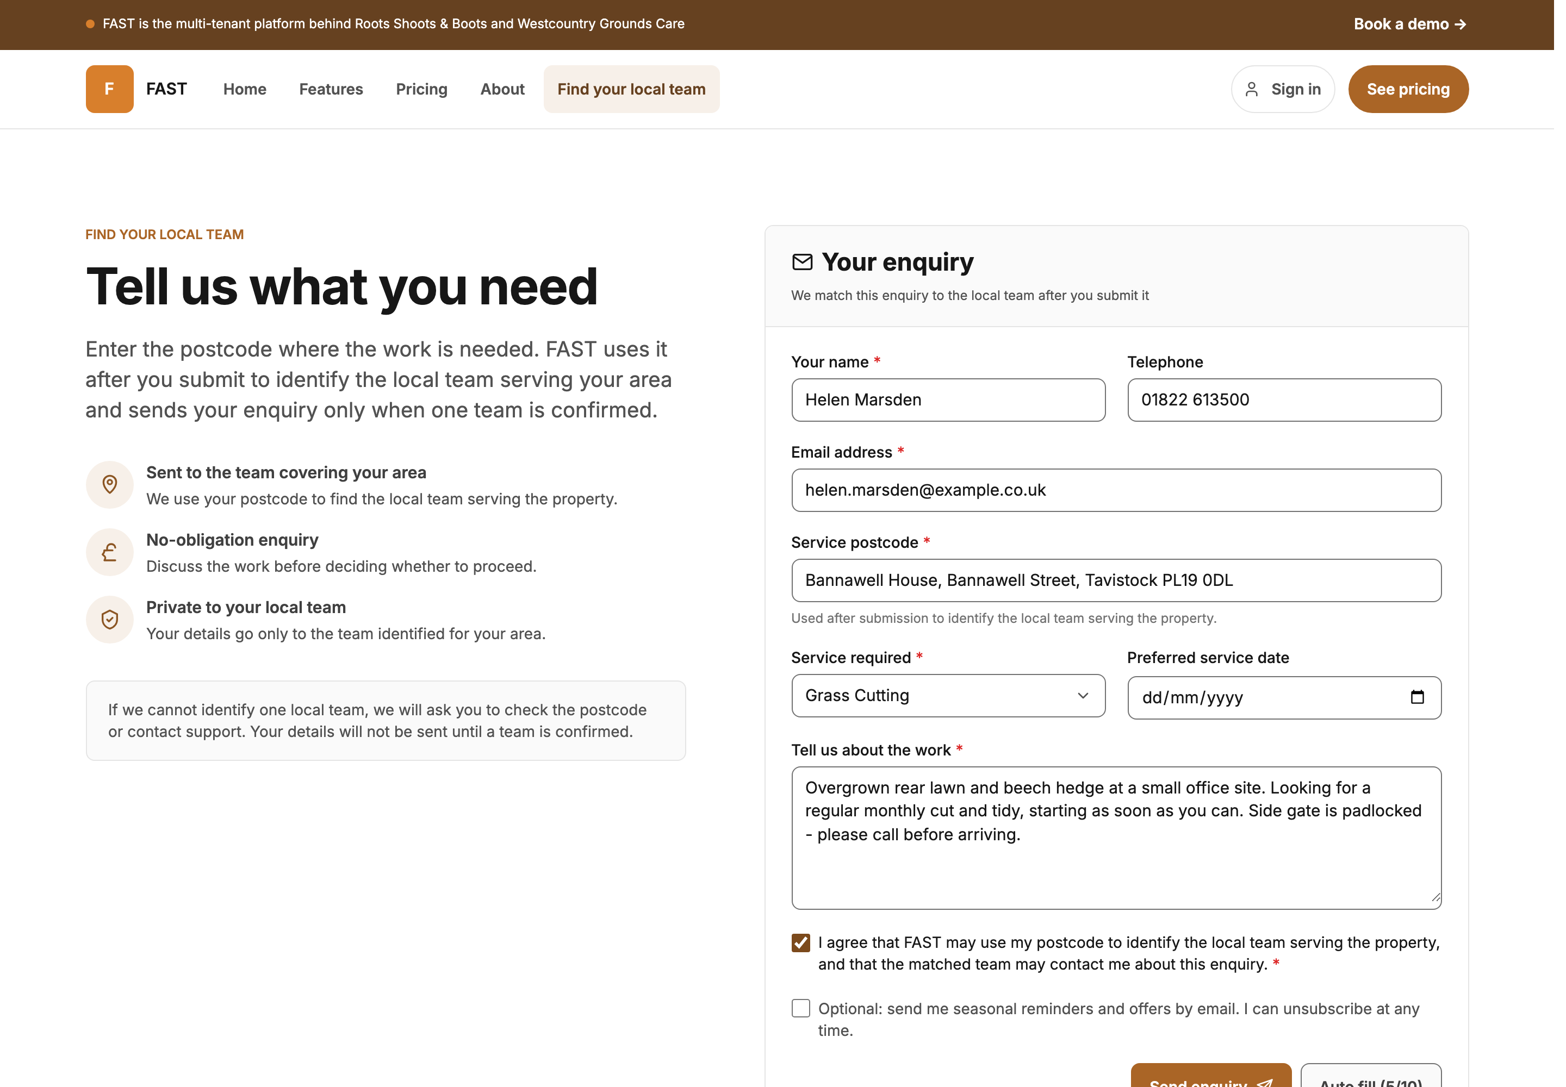Click the Auto fill button
Viewport: 1566px width, 1087px height.
tap(1370, 1076)
